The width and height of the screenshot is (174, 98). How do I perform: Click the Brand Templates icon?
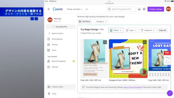coord(48,61)
